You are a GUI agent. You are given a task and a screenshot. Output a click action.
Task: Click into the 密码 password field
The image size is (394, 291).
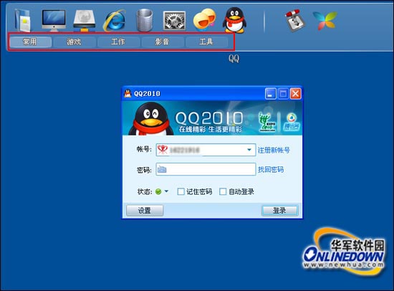point(206,169)
